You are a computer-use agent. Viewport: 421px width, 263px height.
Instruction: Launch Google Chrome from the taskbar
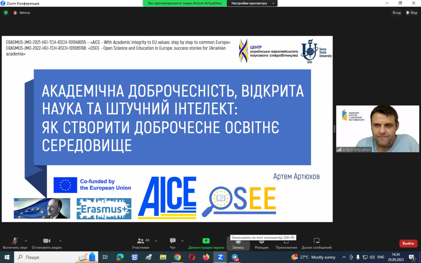pos(177,257)
